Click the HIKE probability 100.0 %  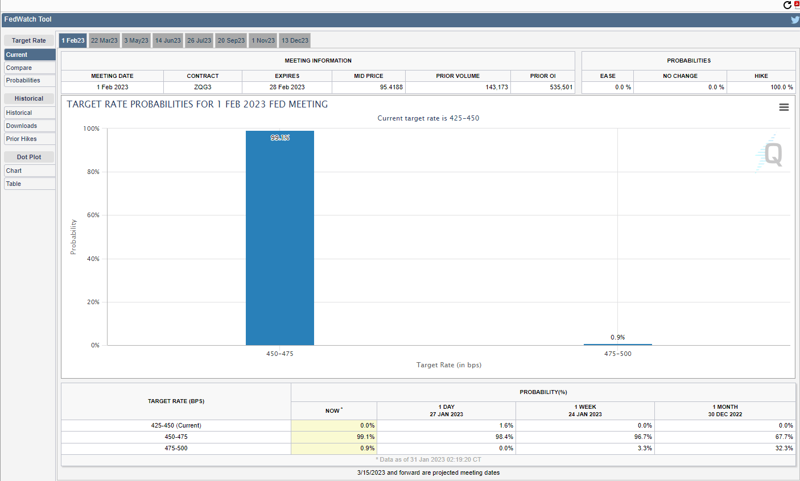pos(782,87)
